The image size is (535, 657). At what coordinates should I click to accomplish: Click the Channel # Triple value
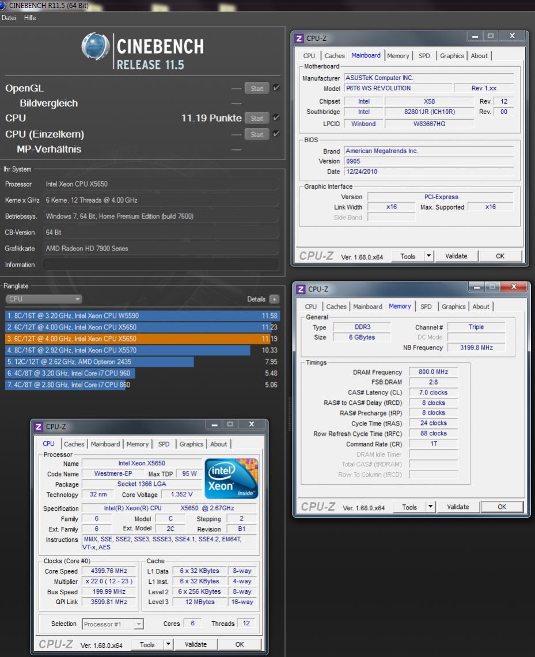click(x=476, y=327)
